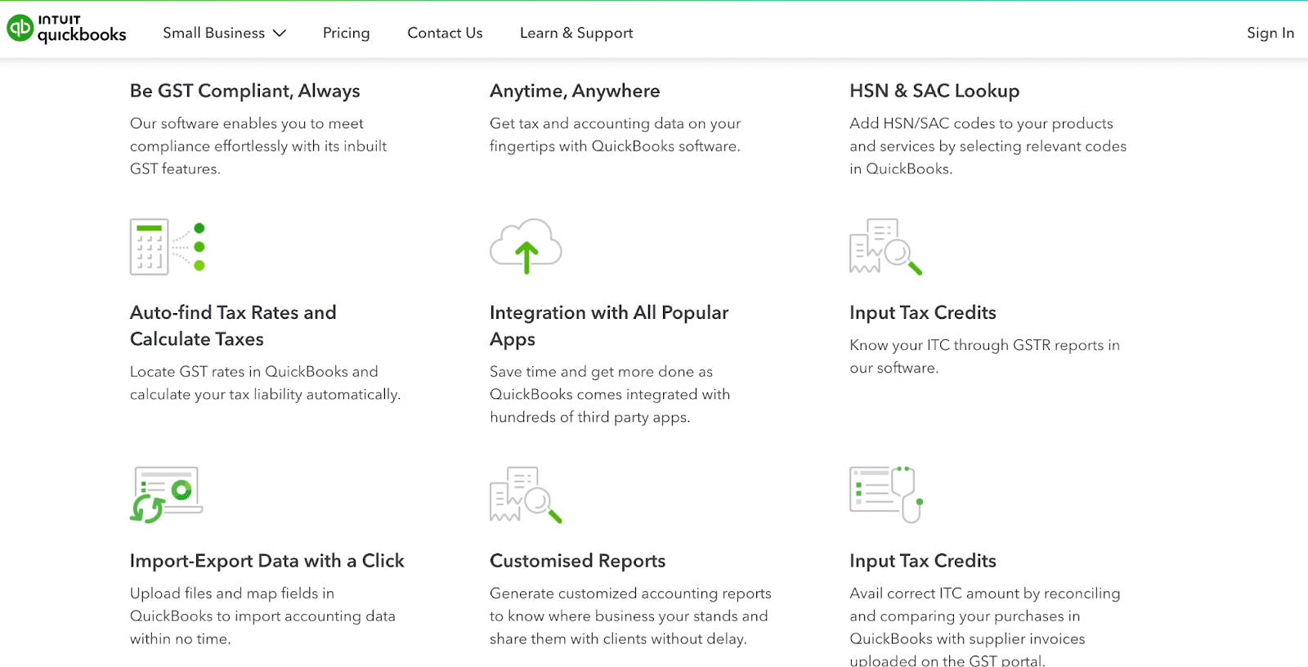Click the cloud upload integration icon
Image resolution: width=1308 pixels, height=667 pixels.
point(526,246)
